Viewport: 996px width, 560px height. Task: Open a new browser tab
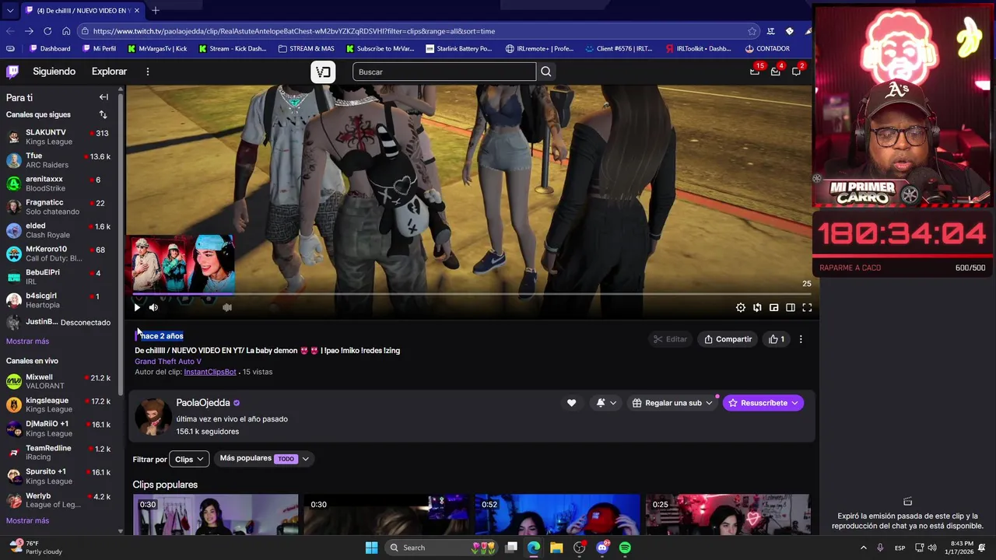point(155,10)
